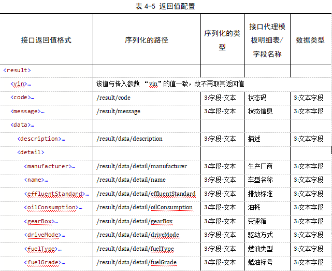Select the path '/result/data/detail/oilConsumption'
Viewport: 332px width, 271px height.
point(145,207)
